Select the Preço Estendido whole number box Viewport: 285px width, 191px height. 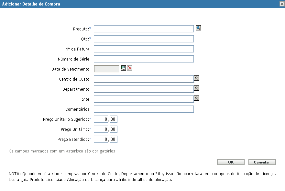coord(101,139)
